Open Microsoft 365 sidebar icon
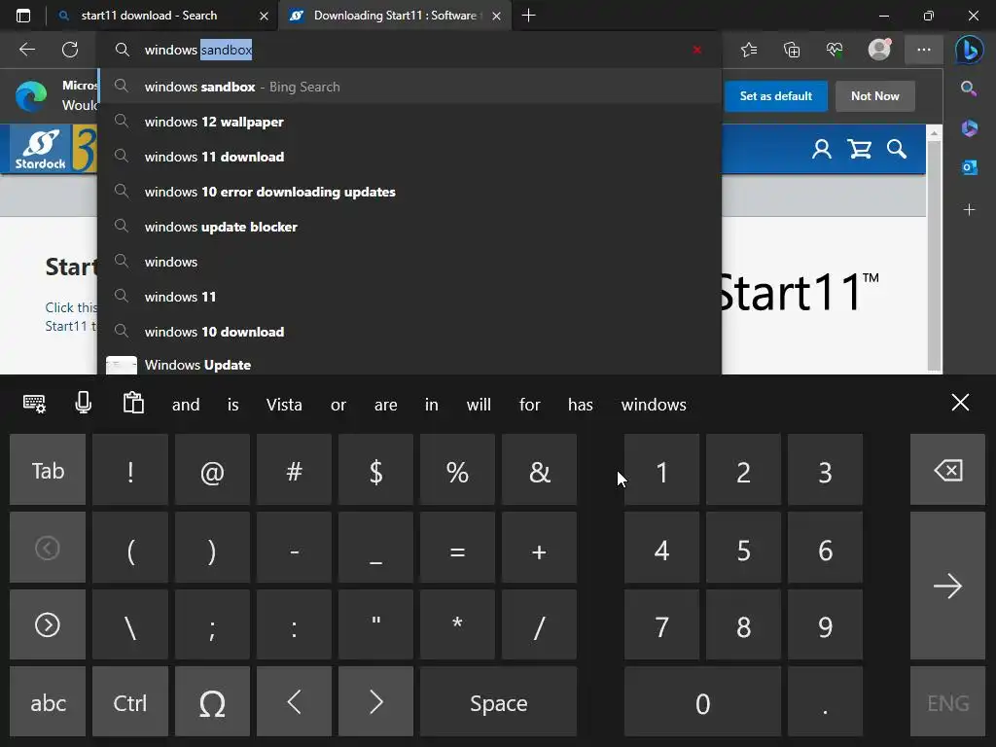This screenshot has height=747, width=996. pos(970,128)
